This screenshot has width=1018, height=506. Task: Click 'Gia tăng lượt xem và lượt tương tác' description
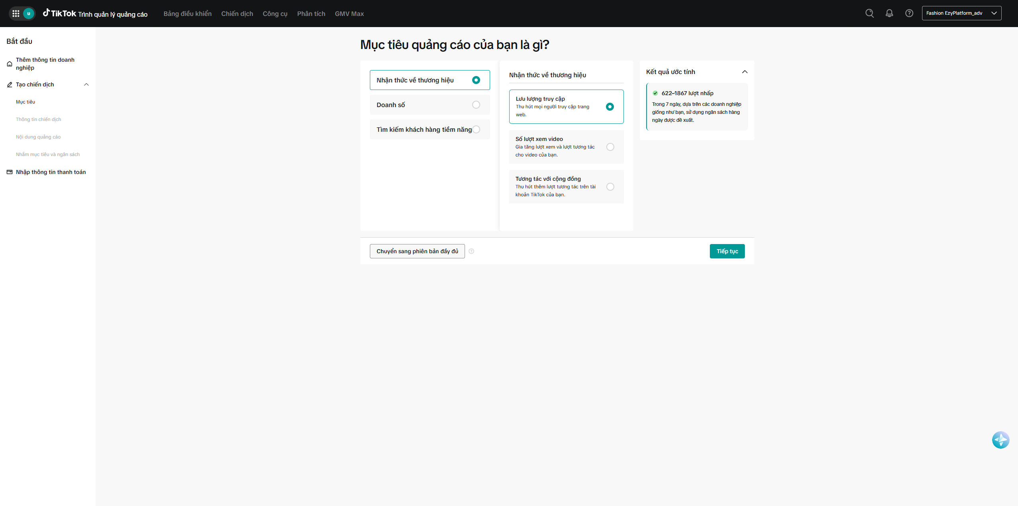tap(555, 151)
